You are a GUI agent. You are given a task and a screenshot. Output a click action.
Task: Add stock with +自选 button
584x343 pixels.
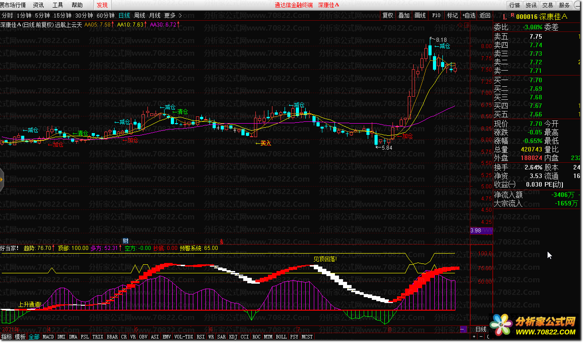pyautogui.click(x=469, y=15)
